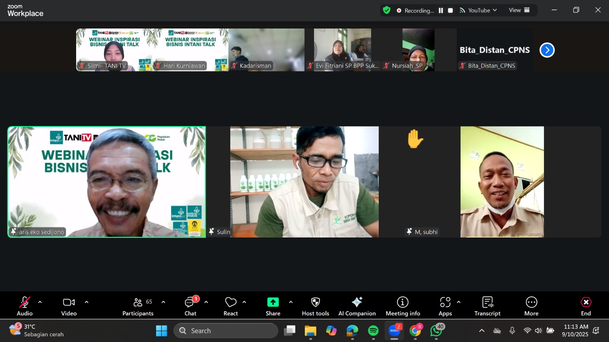
Task: Expand audio options arrow next to Audio
Action: coord(40,302)
